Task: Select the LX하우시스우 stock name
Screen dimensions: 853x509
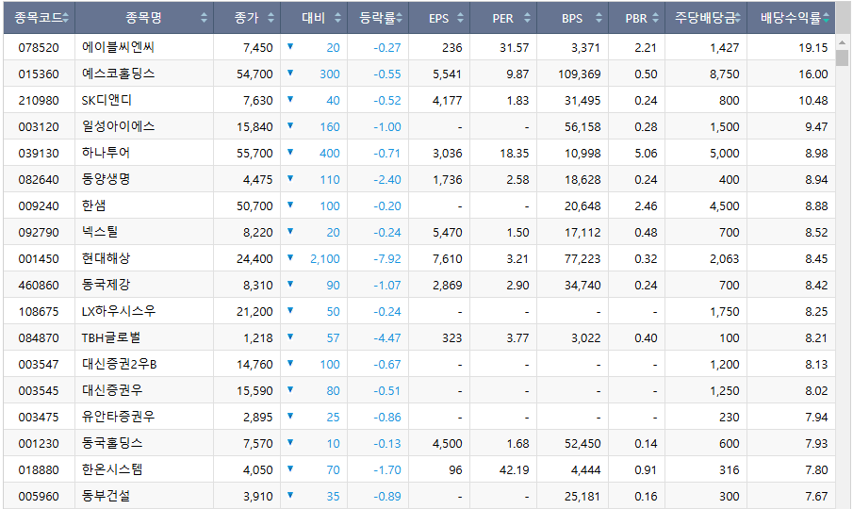Action: (119, 311)
